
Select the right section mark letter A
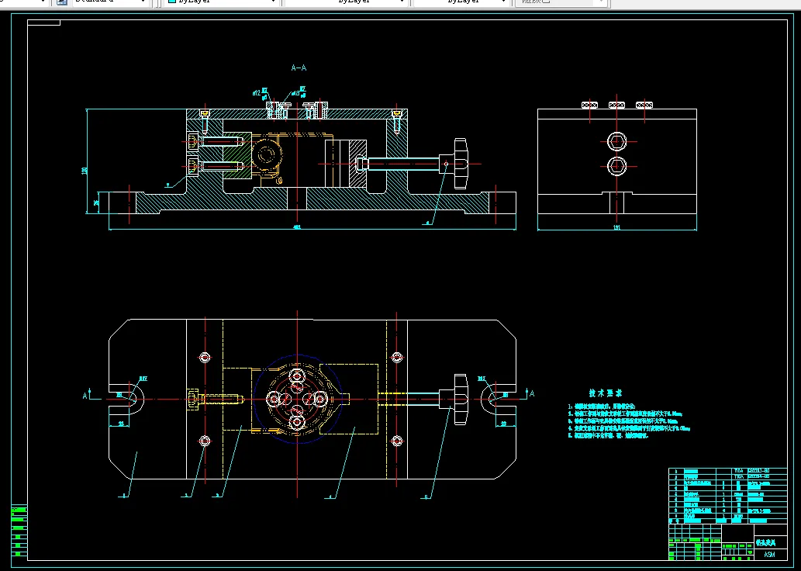[531, 394]
